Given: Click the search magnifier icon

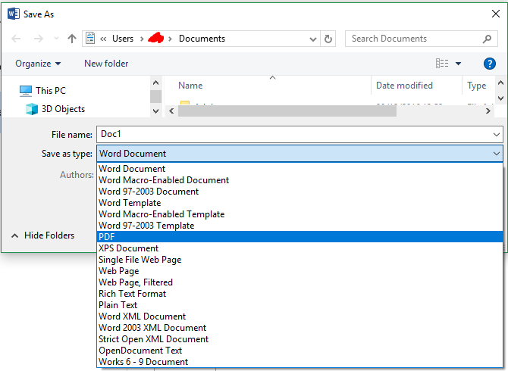Looking at the screenshot, I should [487, 39].
